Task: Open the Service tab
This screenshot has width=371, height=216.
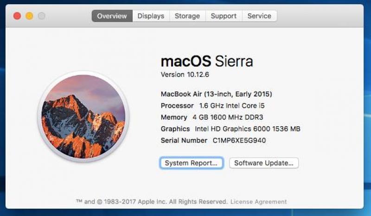Action: pyautogui.click(x=259, y=16)
